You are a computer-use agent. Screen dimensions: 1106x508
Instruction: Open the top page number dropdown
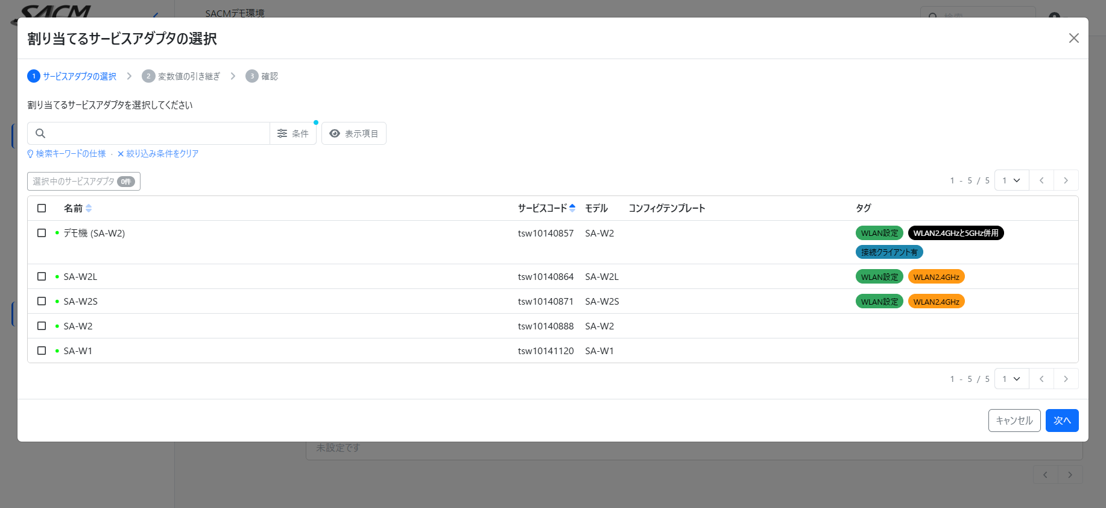pos(1011,180)
